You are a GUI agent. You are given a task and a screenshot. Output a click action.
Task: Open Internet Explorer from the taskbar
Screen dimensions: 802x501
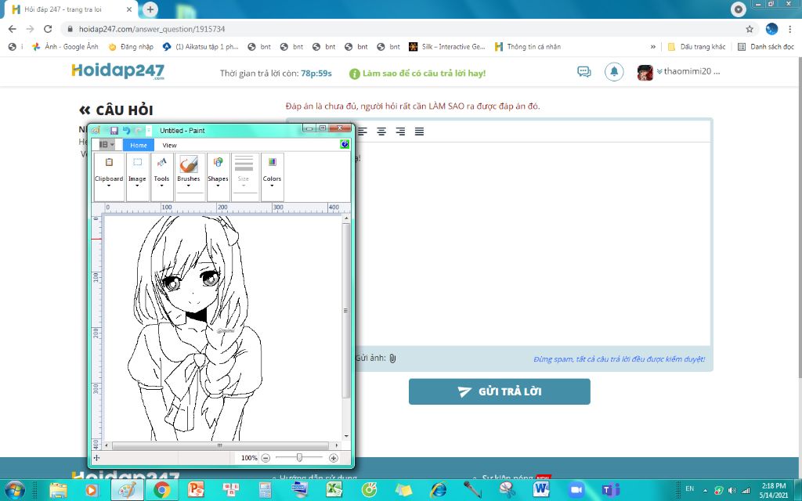click(x=438, y=490)
